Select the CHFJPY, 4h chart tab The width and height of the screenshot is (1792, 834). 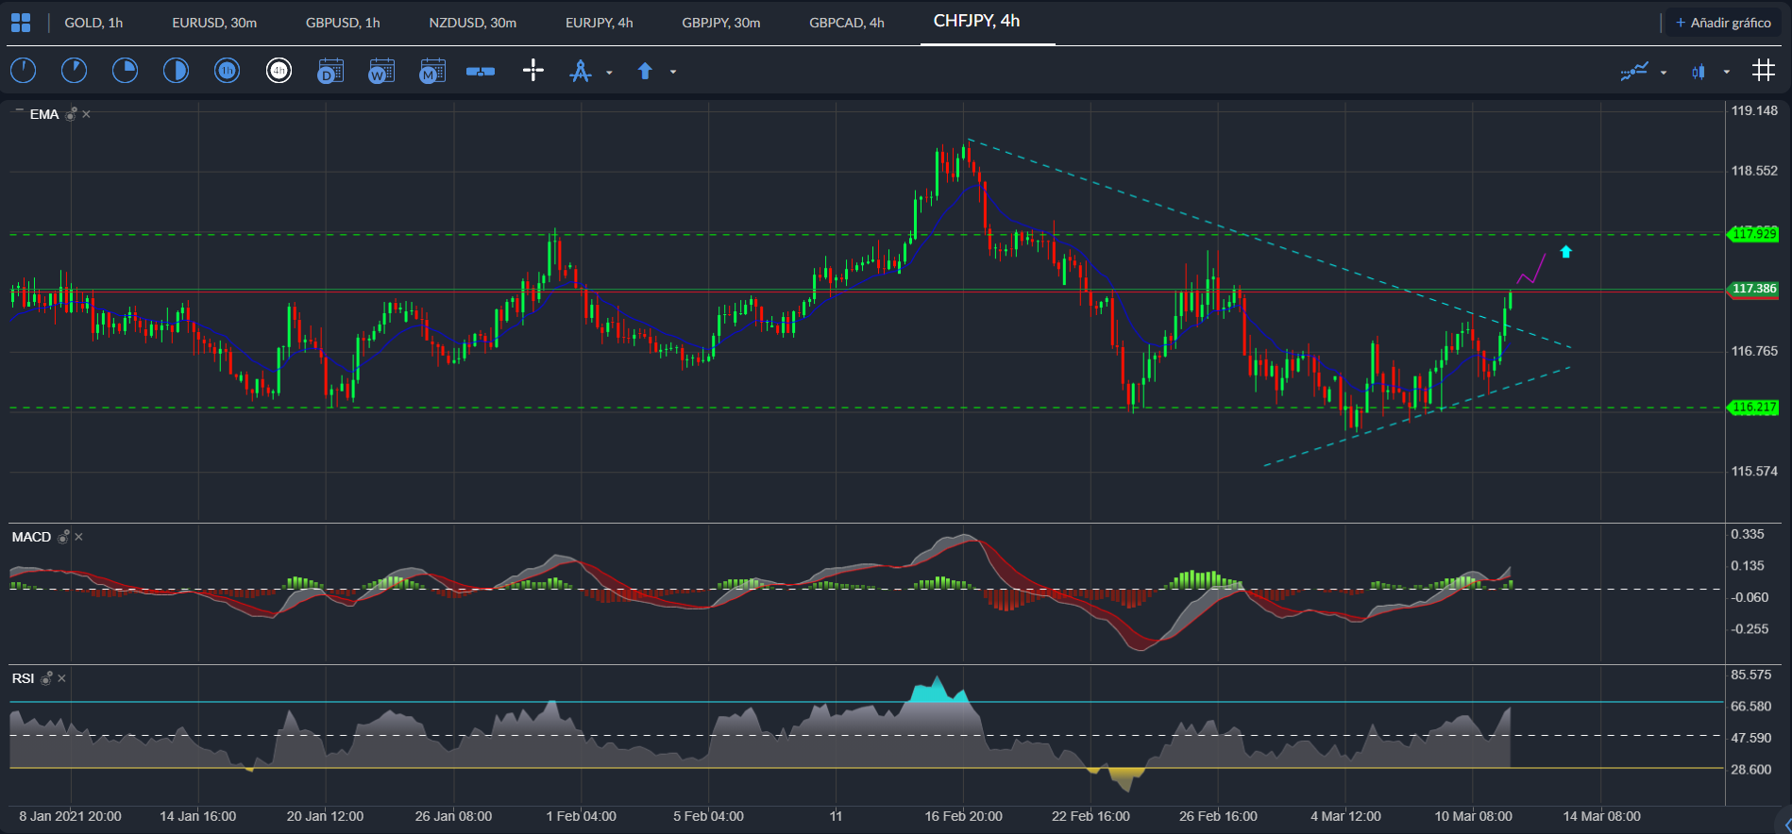click(977, 21)
